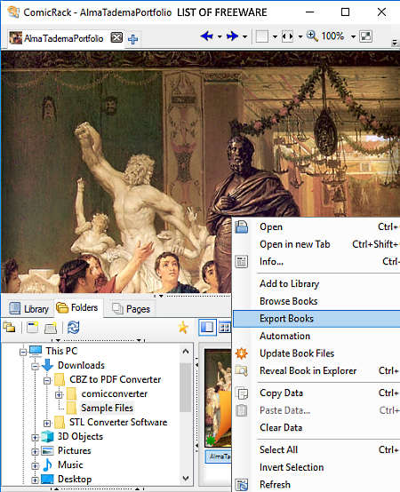
Task: Choose Export Books
Action: (316, 319)
